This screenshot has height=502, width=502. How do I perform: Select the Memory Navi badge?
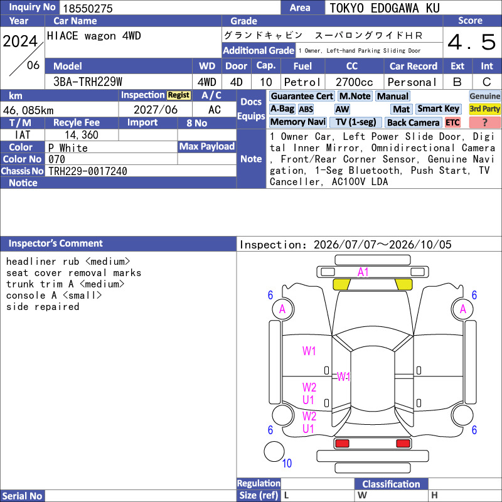coord(297,122)
